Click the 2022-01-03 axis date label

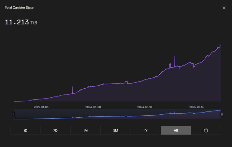click(41, 107)
